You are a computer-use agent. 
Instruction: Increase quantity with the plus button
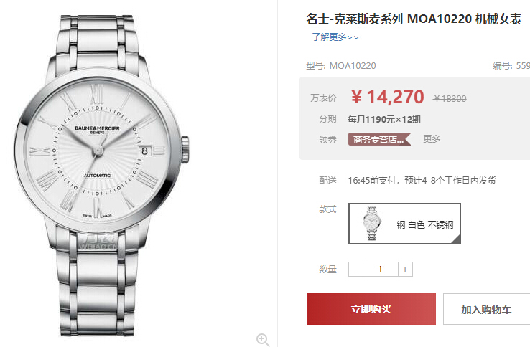click(x=405, y=270)
